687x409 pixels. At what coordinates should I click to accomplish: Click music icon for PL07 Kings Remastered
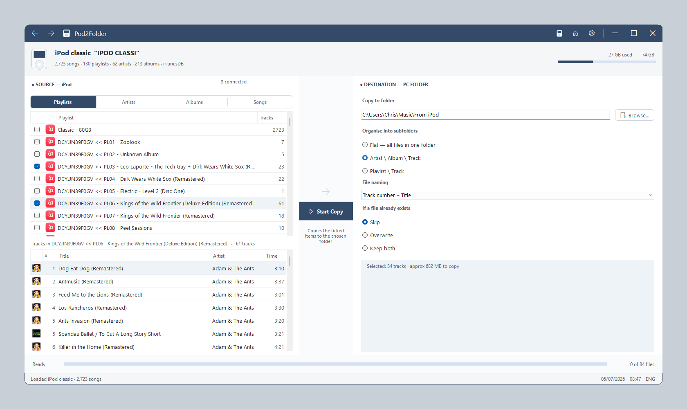click(x=50, y=215)
